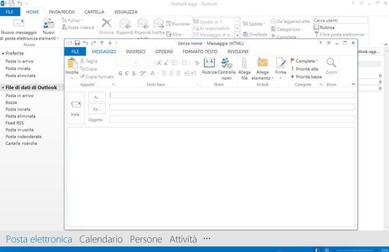Collapse the File di dati di Outlook tree
The height and width of the screenshot is (252, 389).
coord(3,87)
